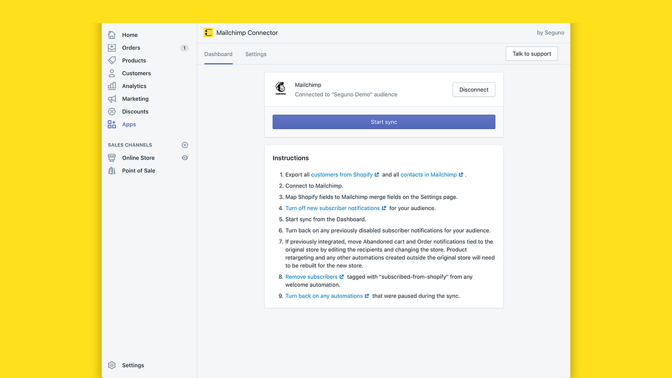This screenshot has width=672, height=378.
Task: Click the Settings gear icon
Action: pos(112,365)
